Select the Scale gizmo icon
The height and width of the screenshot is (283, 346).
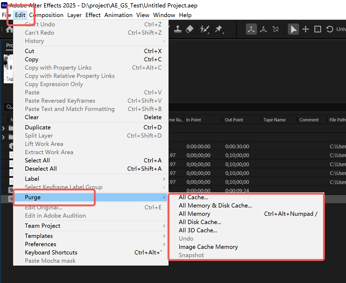coord(318,29)
